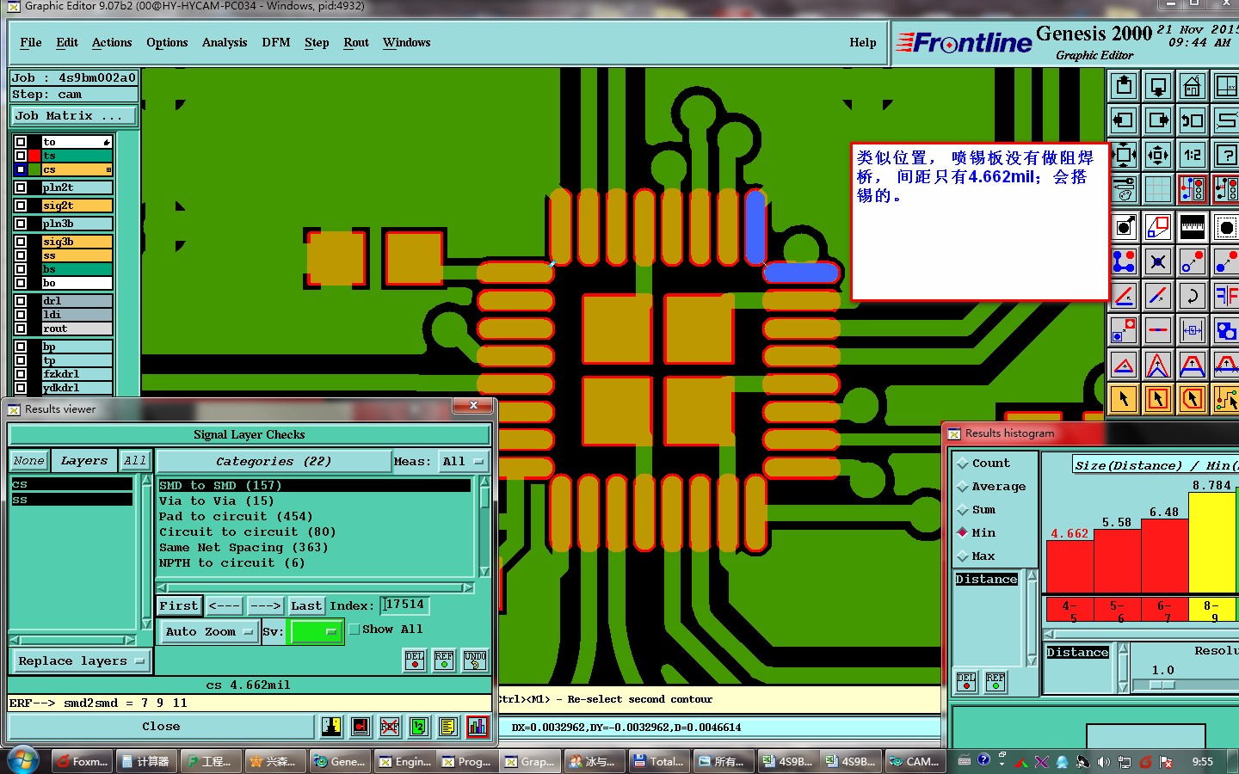The height and width of the screenshot is (774, 1239).
Task: Click the zoom home icon
Action: pos(1193,86)
